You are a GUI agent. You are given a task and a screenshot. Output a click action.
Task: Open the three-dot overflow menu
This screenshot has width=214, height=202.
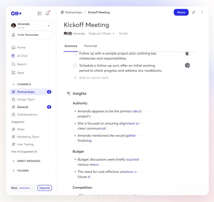point(202,12)
